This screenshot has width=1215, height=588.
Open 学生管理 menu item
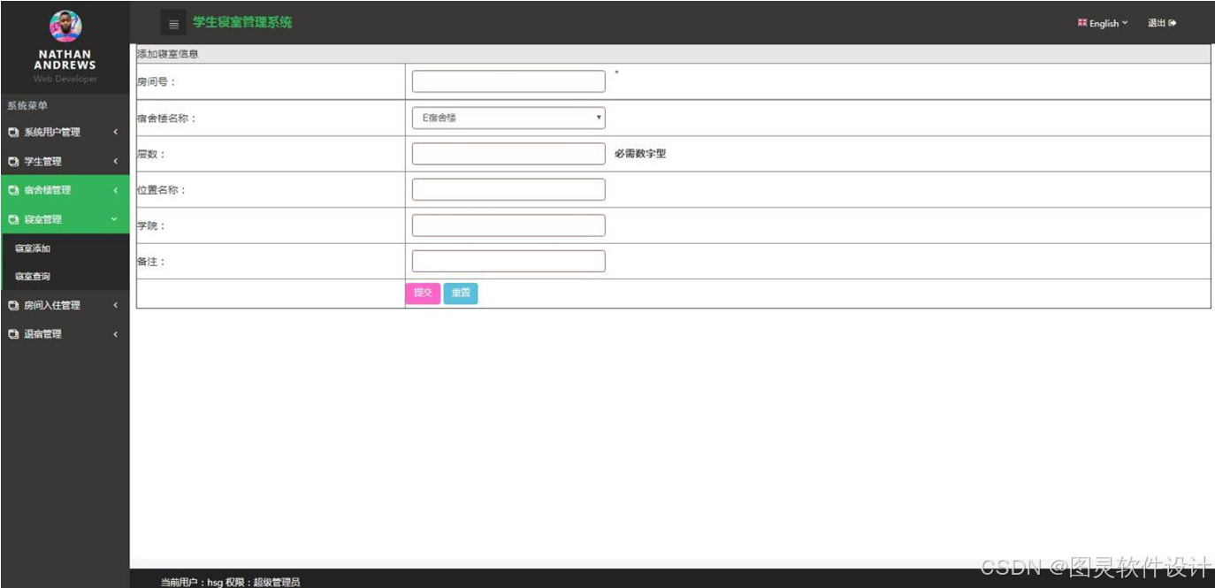pyautogui.click(x=65, y=162)
